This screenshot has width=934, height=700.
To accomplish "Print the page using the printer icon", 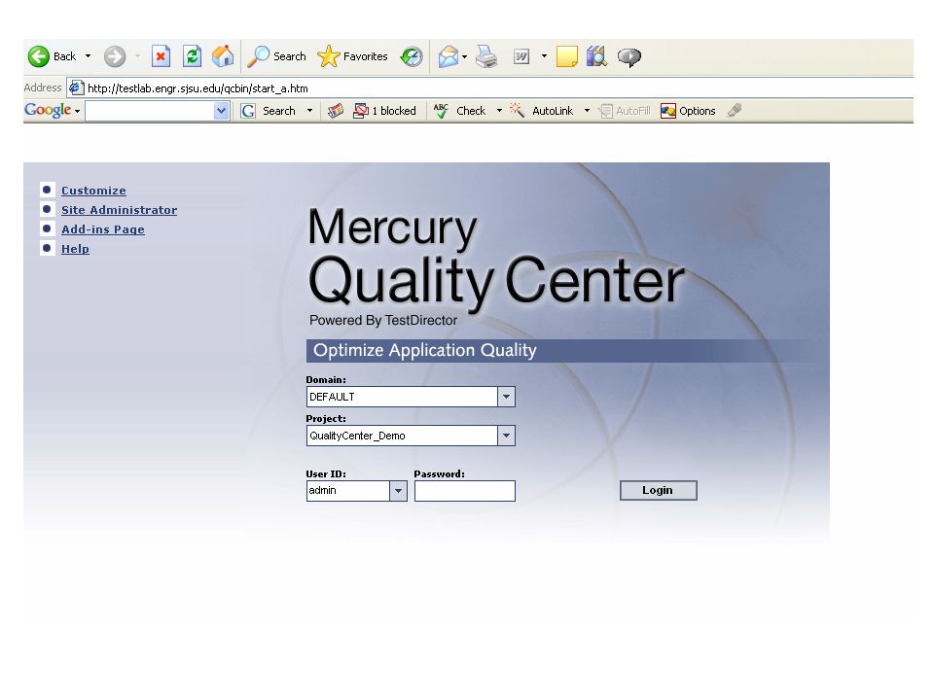I will tap(486, 57).
